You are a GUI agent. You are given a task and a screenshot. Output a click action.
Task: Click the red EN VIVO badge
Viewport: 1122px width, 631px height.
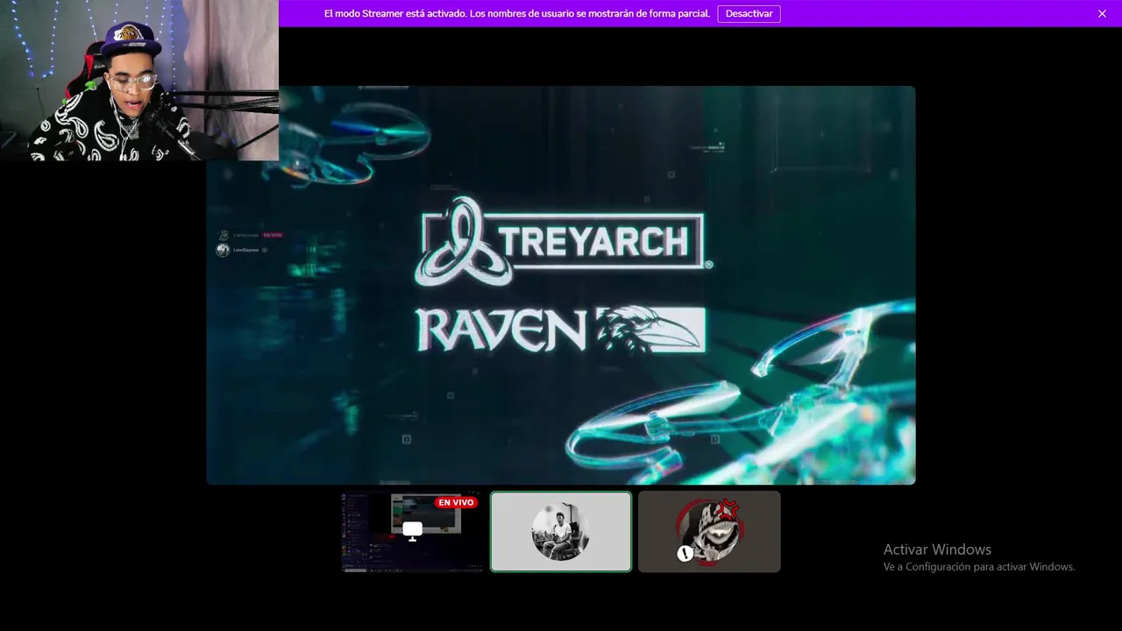(x=456, y=502)
